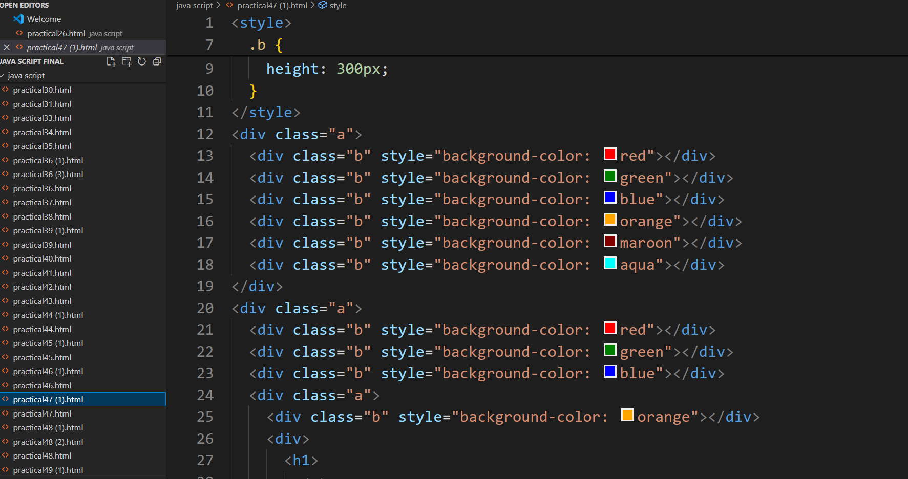Click the java script breadcrumb segment
Screen dimensions: 908x479
pos(194,5)
